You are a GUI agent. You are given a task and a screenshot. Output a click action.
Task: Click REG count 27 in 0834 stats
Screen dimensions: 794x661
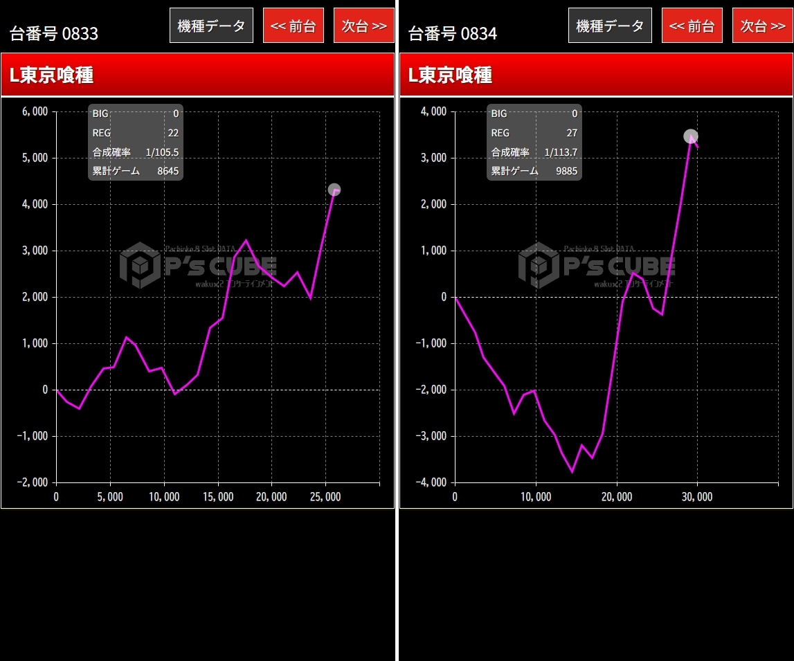pyautogui.click(x=572, y=133)
